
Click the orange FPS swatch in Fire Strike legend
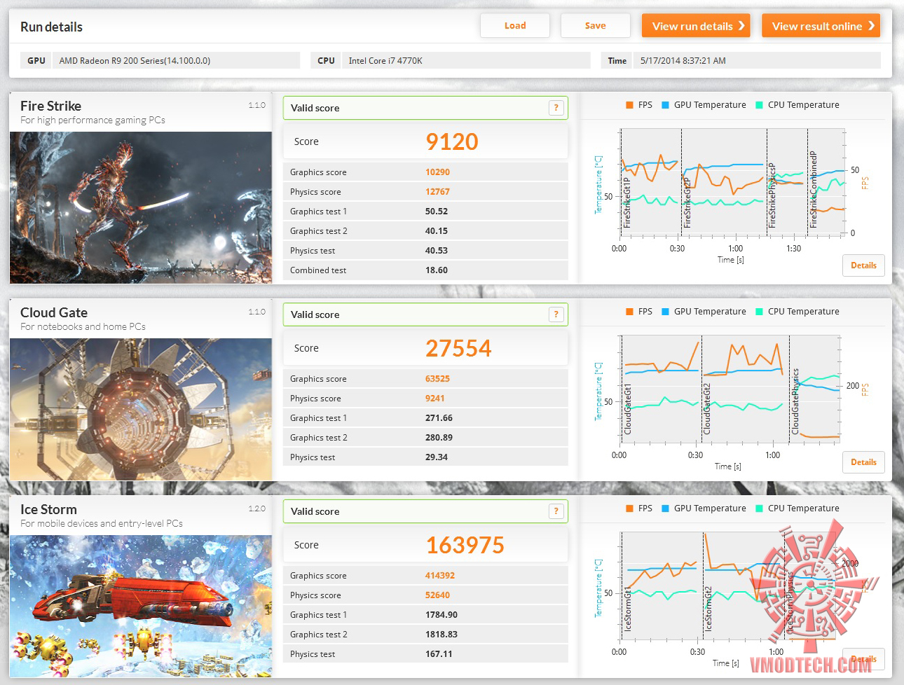point(629,105)
